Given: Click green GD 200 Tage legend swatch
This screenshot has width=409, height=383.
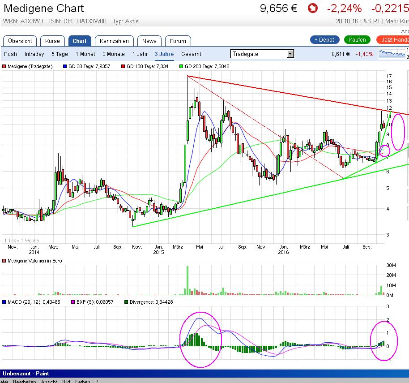Looking at the screenshot, I should [181, 66].
